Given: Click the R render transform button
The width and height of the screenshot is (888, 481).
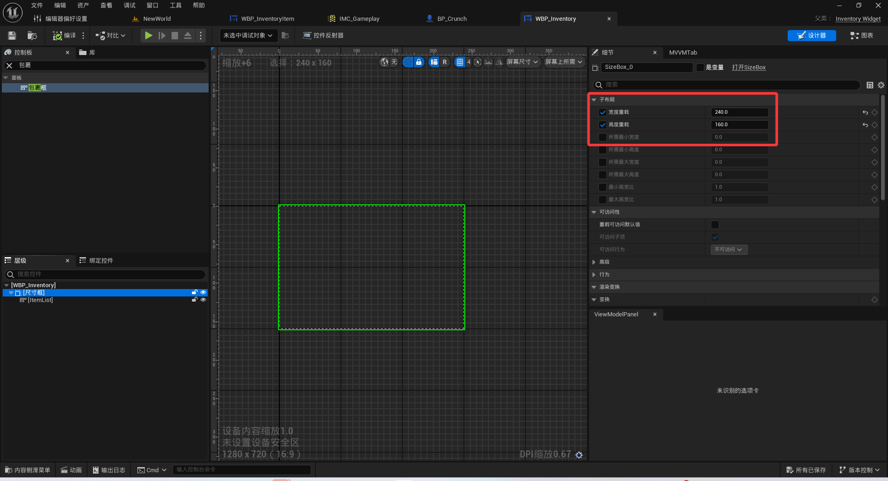Looking at the screenshot, I should point(445,62).
